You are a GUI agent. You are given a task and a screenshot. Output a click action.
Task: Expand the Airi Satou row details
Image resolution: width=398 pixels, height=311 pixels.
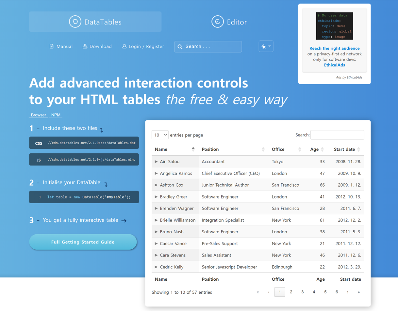(x=156, y=162)
